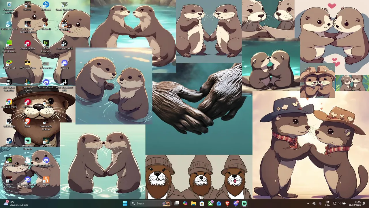Open the ESP LAA language switcher
The image size is (369, 208).
(x=327, y=203)
